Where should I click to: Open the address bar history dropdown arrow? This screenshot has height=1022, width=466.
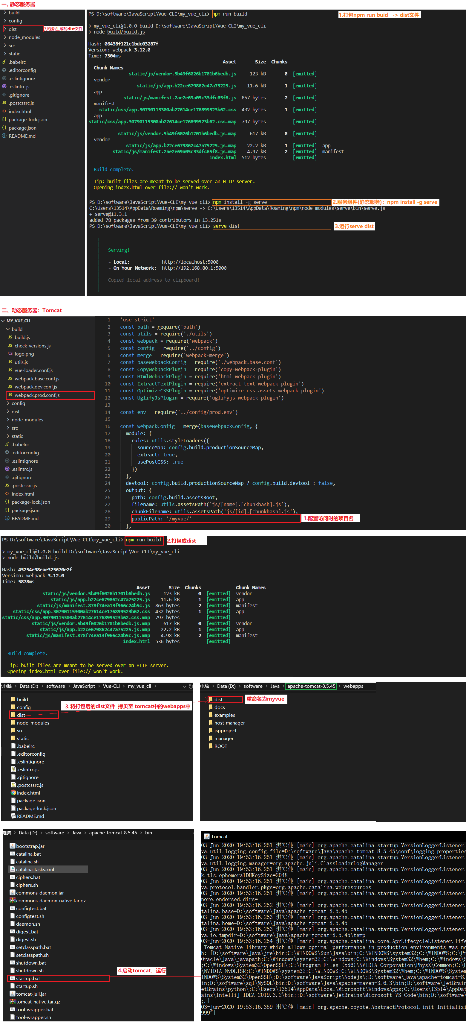(185, 686)
